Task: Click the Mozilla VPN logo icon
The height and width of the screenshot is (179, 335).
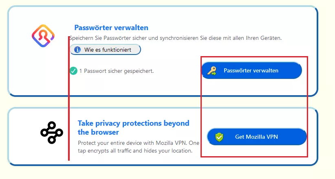Action: [51, 132]
